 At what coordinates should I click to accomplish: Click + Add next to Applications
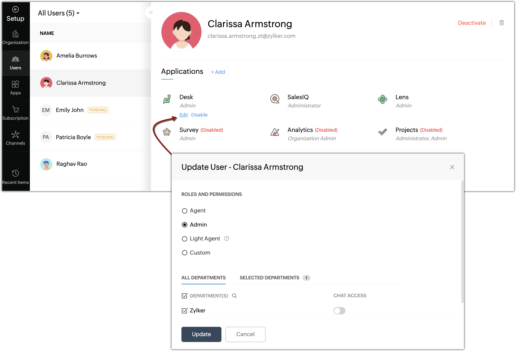tap(218, 72)
